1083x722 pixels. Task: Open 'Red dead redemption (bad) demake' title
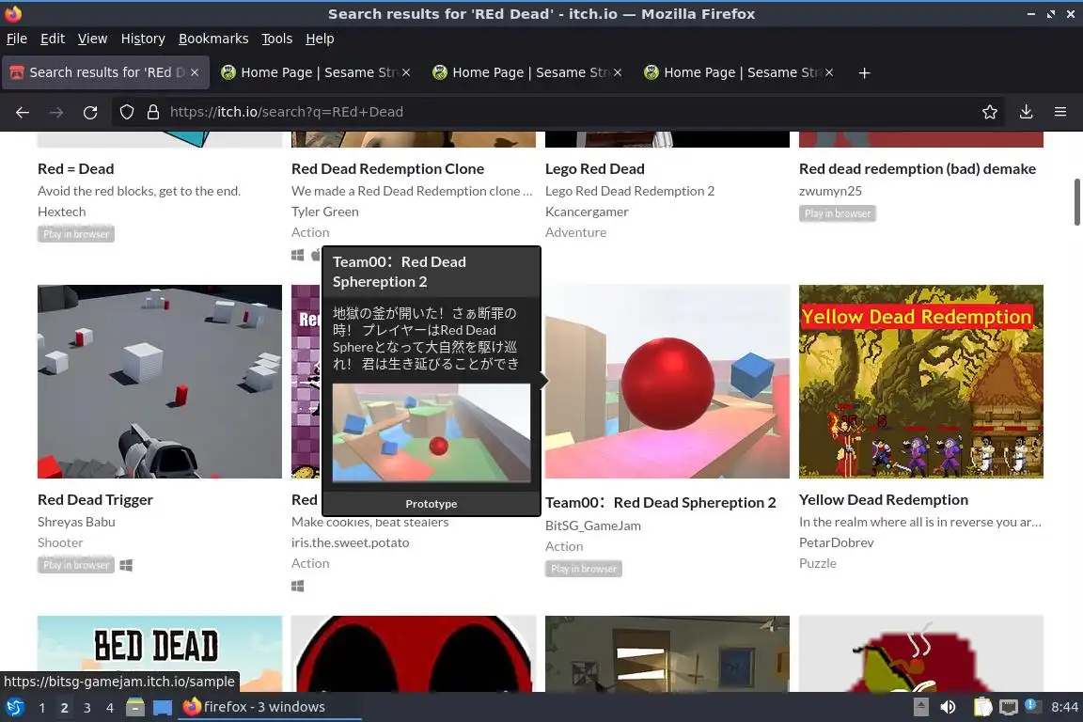tap(918, 168)
